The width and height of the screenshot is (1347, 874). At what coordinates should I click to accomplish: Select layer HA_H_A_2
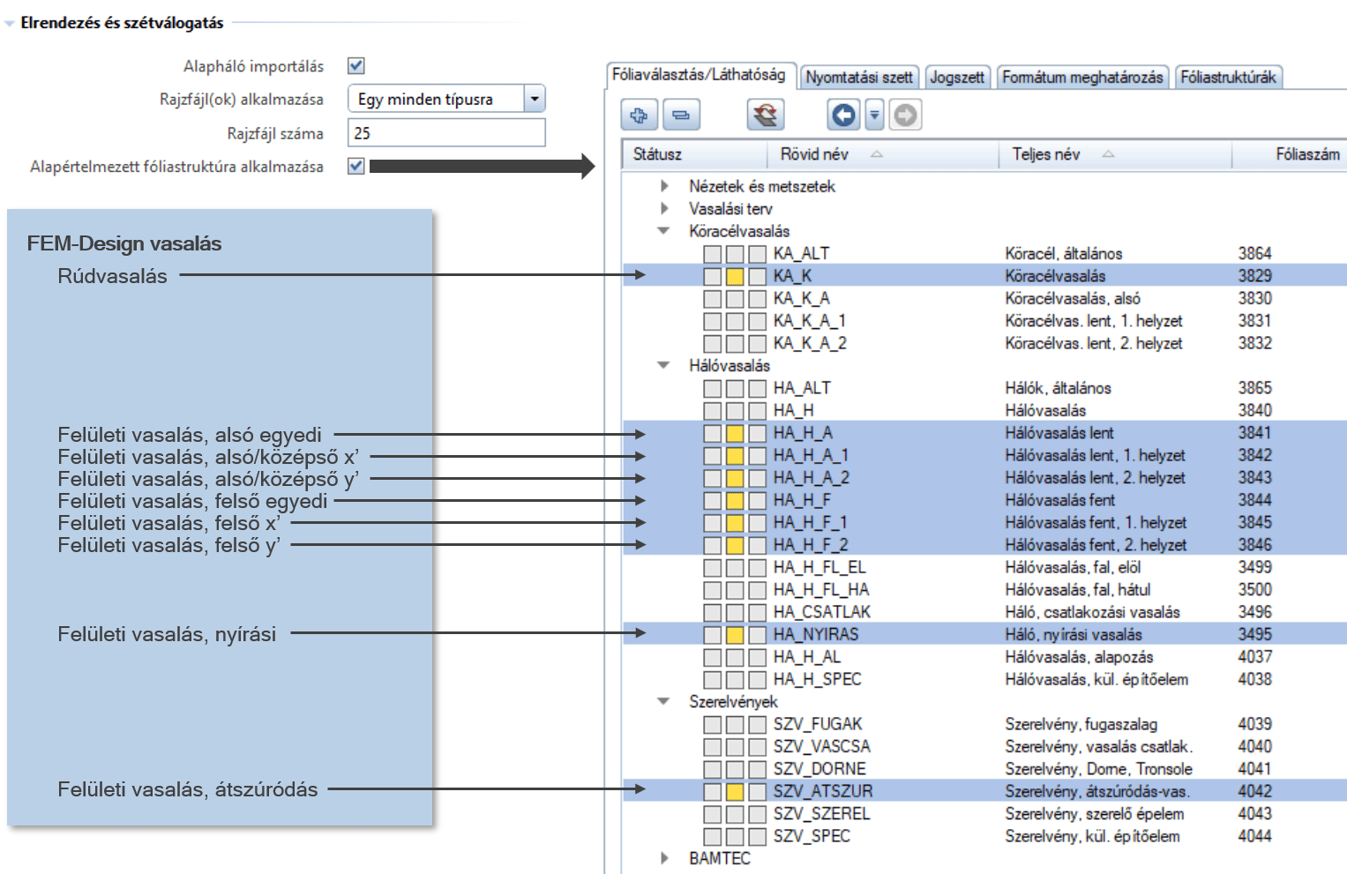click(x=812, y=477)
